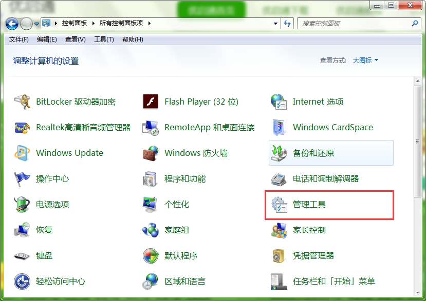Open the Flash Player (32 位) icon
This screenshot has width=426, height=301.
pyautogui.click(x=151, y=102)
